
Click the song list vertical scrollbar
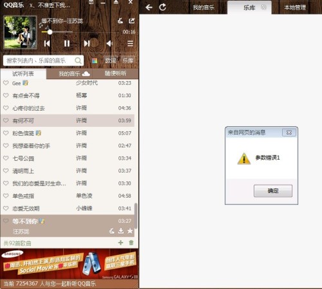(x=136, y=216)
